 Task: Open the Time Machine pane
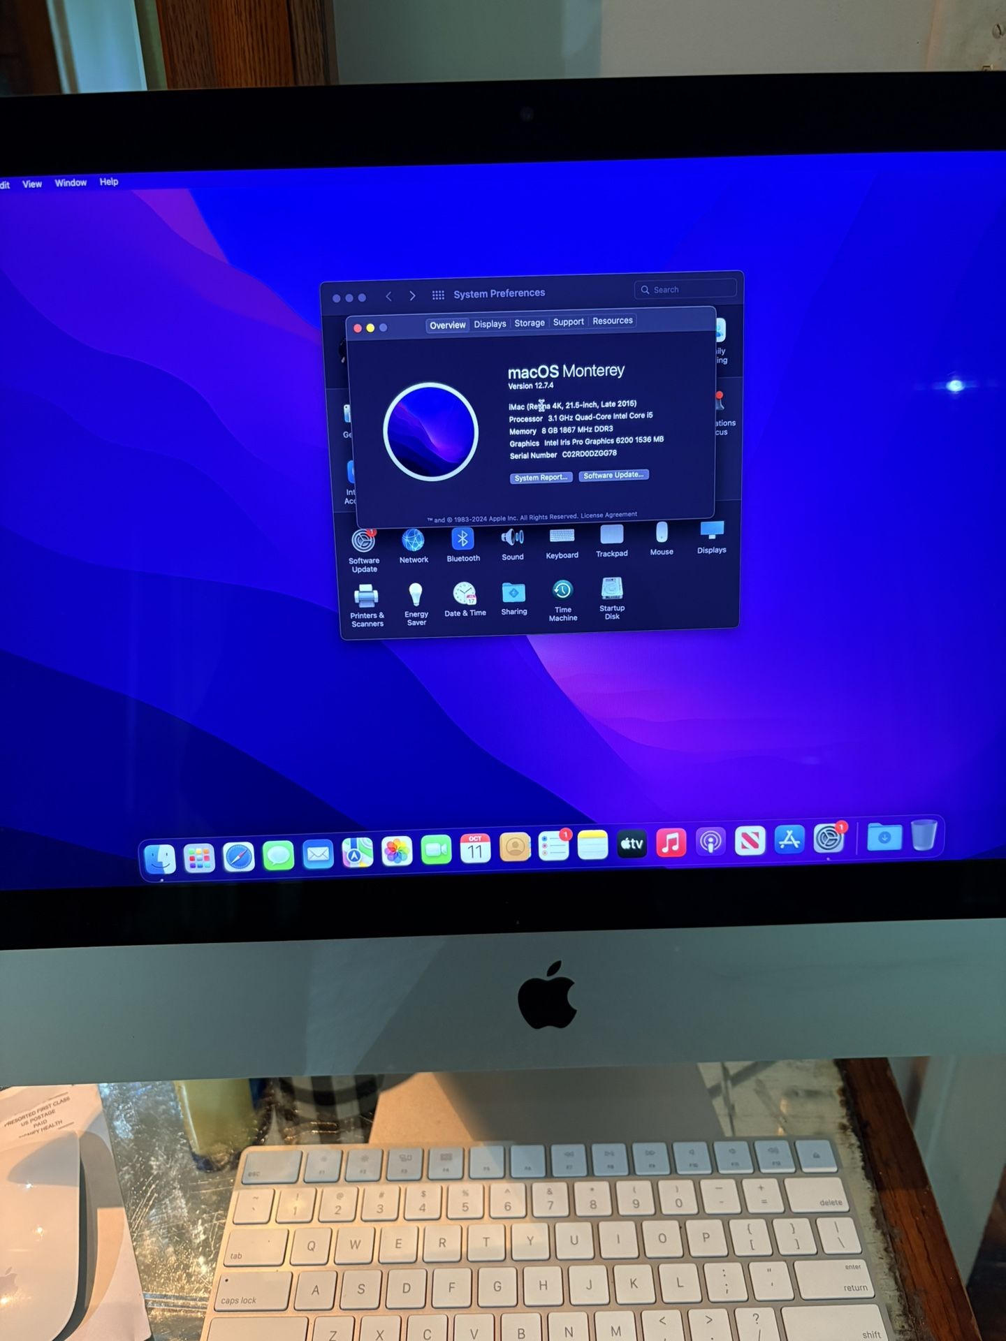(562, 592)
